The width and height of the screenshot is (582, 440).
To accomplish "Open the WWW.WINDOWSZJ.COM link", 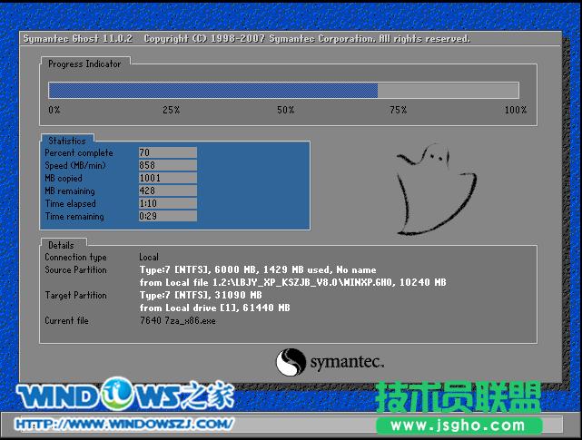I will point(125,423).
